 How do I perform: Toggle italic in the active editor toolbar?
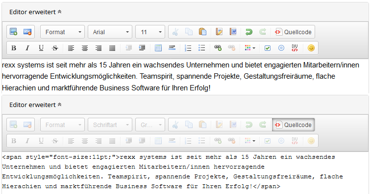(27, 48)
